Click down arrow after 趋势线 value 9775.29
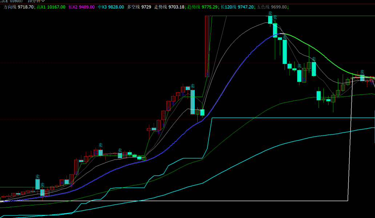The image size is (375, 218). [x=219, y=7]
